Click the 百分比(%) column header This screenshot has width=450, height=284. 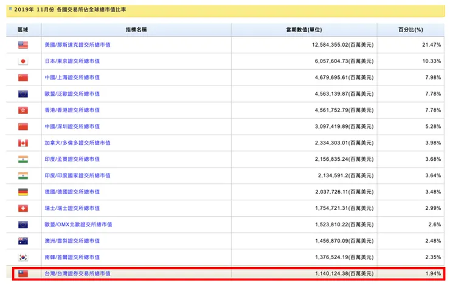click(410, 30)
